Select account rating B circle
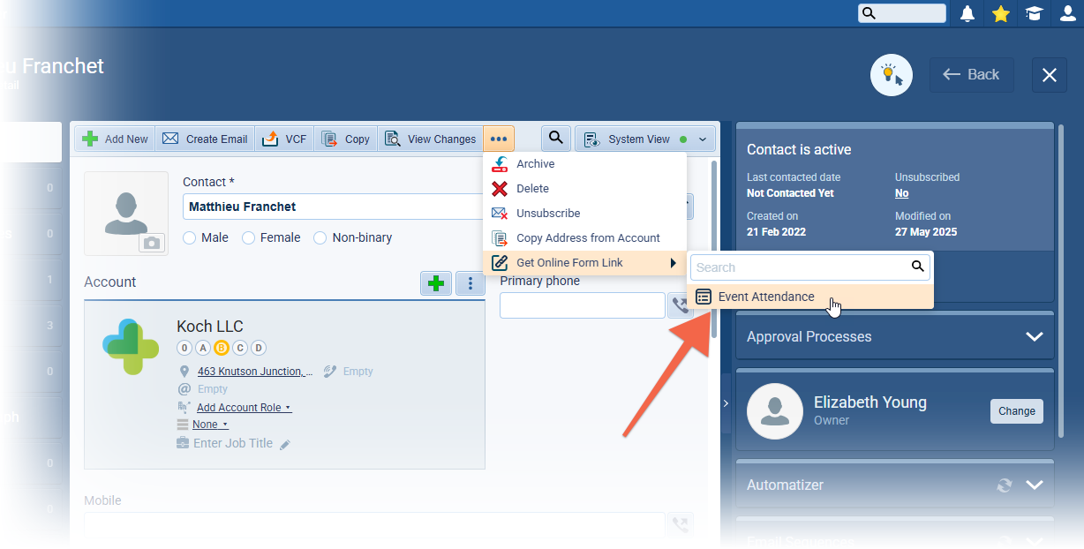The height and width of the screenshot is (549, 1084). tap(222, 348)
